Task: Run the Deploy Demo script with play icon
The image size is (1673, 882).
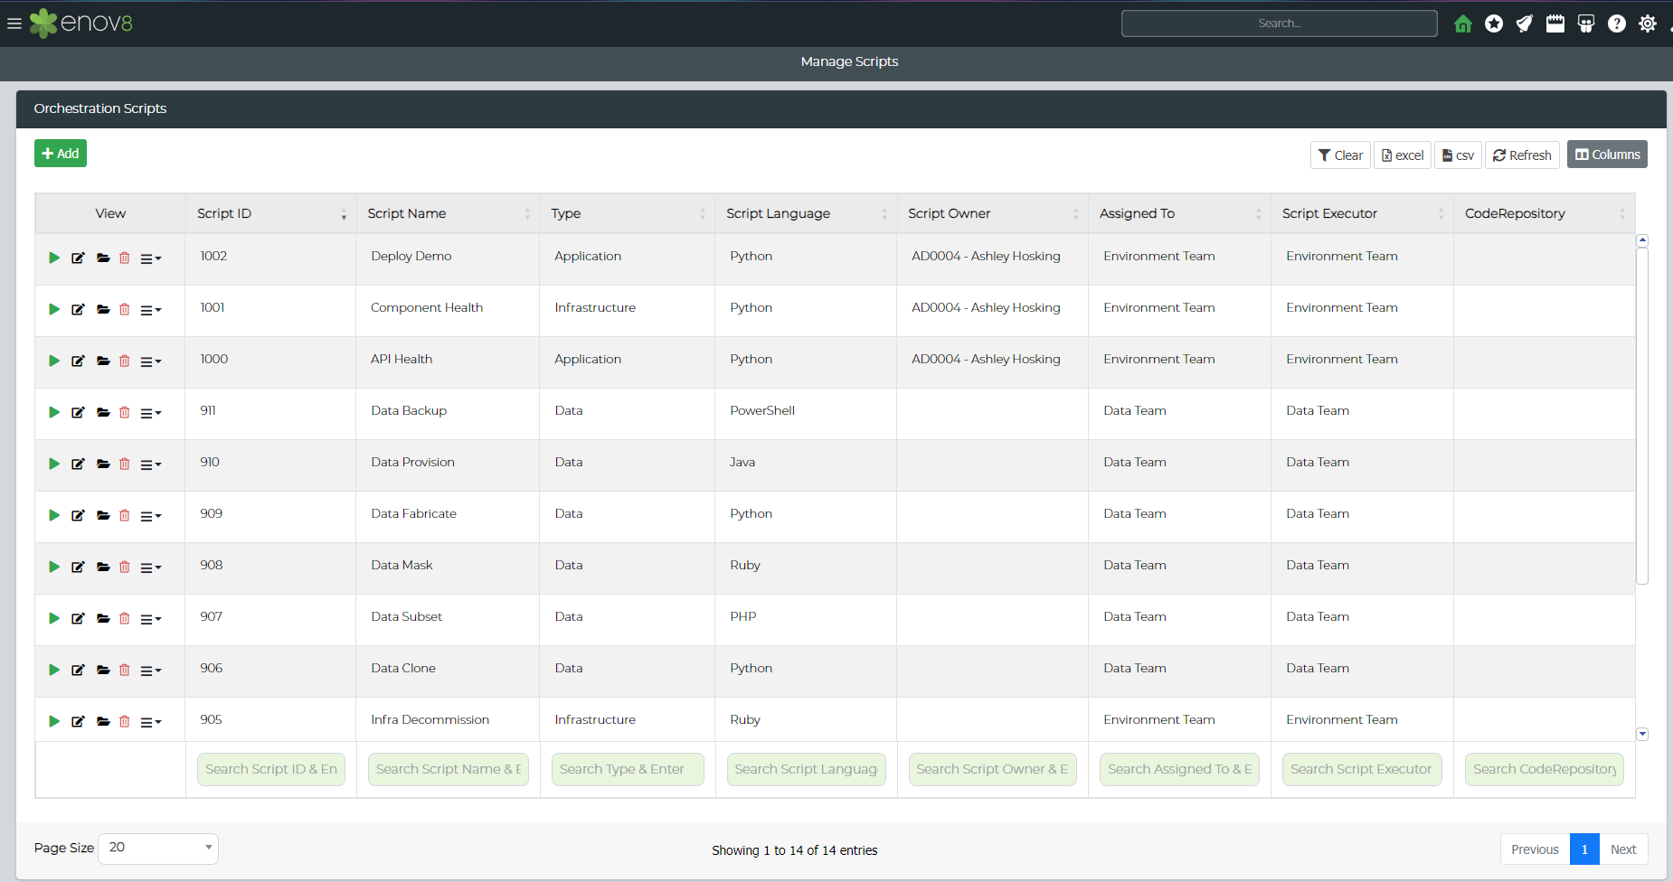Action: click(x=54, y=258)
